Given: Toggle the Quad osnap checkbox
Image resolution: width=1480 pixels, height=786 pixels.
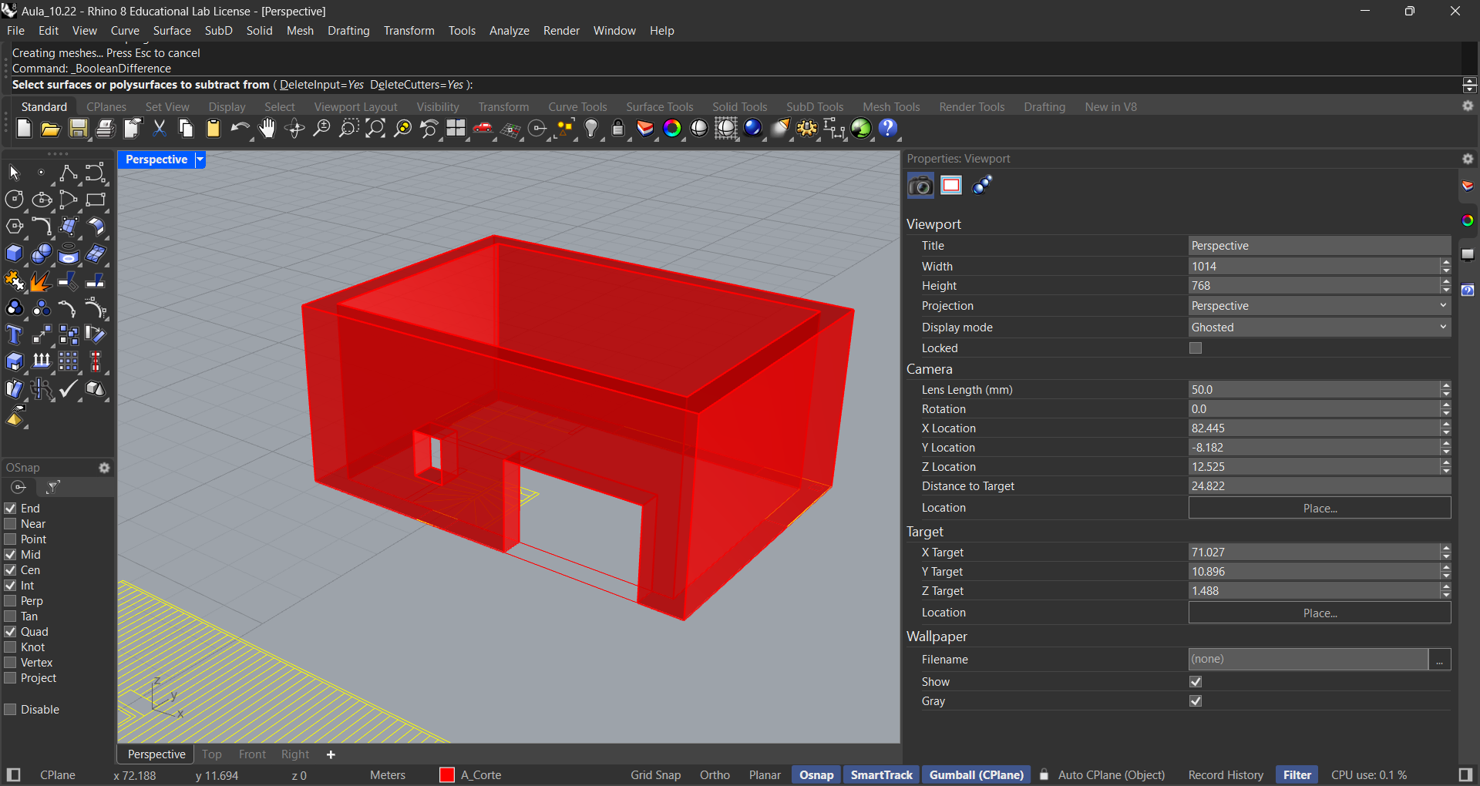Looking at the screenshot, I should [11, 632].
